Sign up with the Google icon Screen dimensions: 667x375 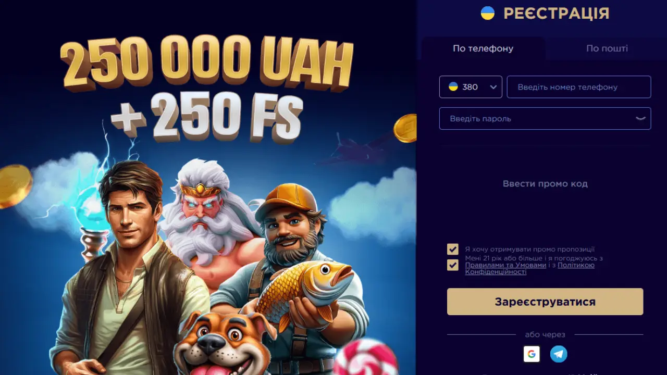pos(532,354)
